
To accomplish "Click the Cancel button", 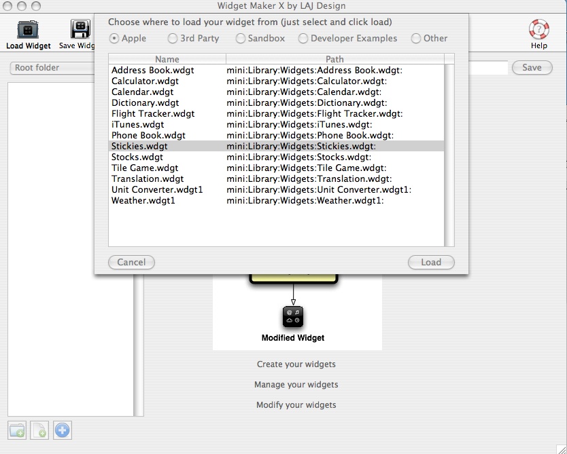I will coord(131,262).
